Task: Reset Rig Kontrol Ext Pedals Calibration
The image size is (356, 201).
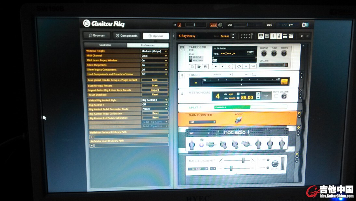Action: tap(155, 118)
